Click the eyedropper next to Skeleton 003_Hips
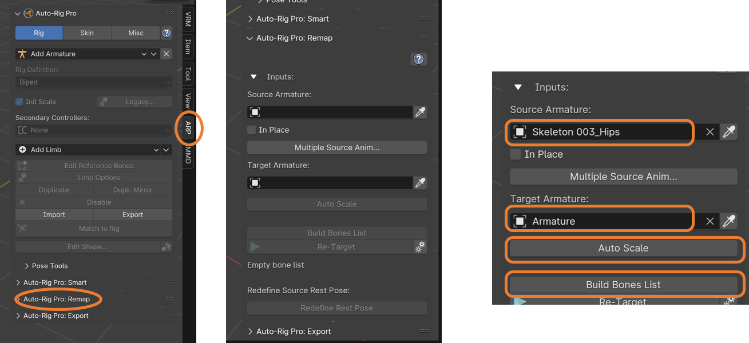Viewport: 749px width, 343px height. pos(728,132)
